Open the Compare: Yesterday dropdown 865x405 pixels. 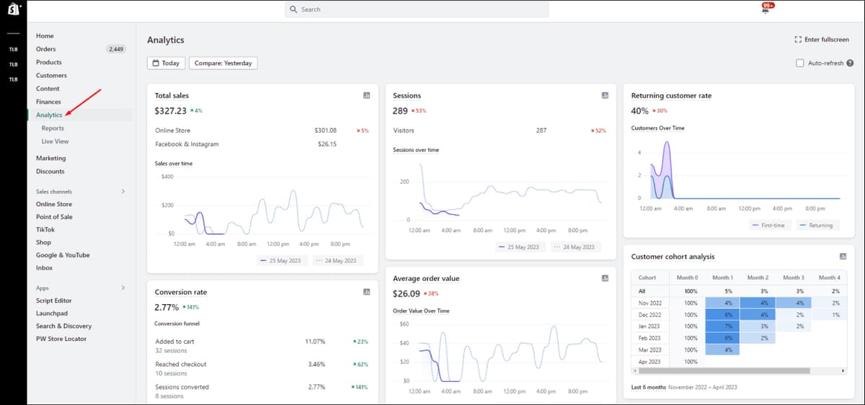point(223,63)
